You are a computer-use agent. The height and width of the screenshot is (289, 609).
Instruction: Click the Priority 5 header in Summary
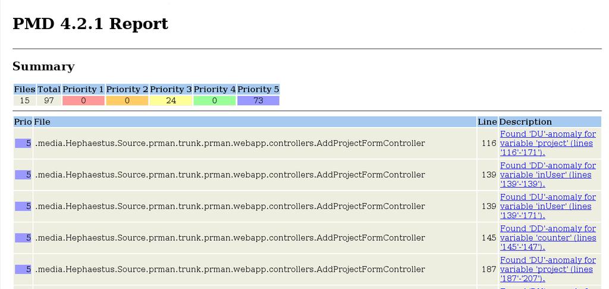tap(258, 90)
